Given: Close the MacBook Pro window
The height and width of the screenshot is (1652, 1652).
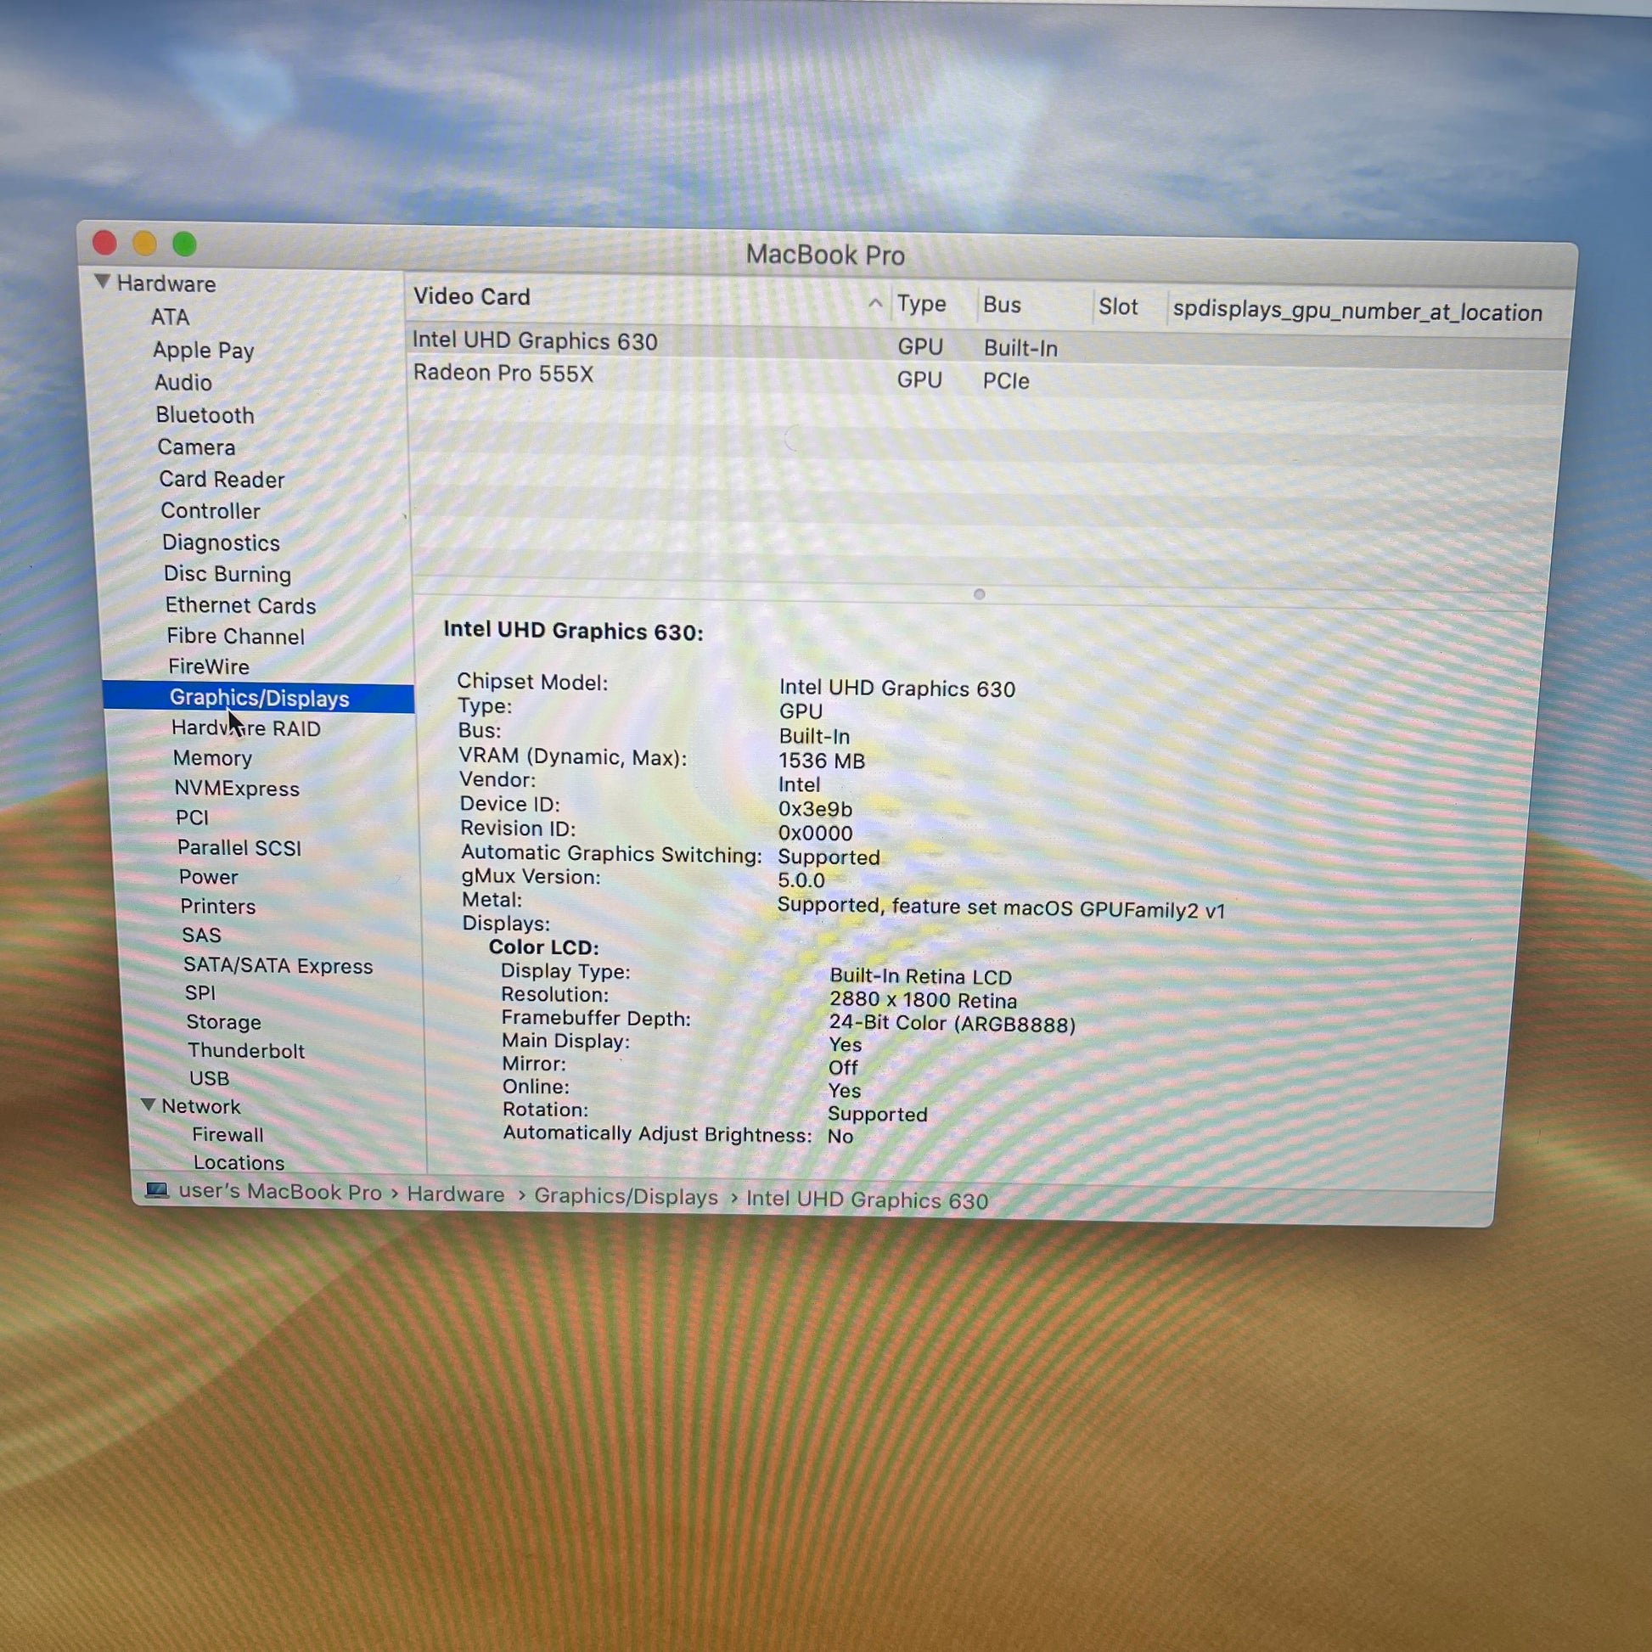Looking at the screenshot, I should 104,243.
